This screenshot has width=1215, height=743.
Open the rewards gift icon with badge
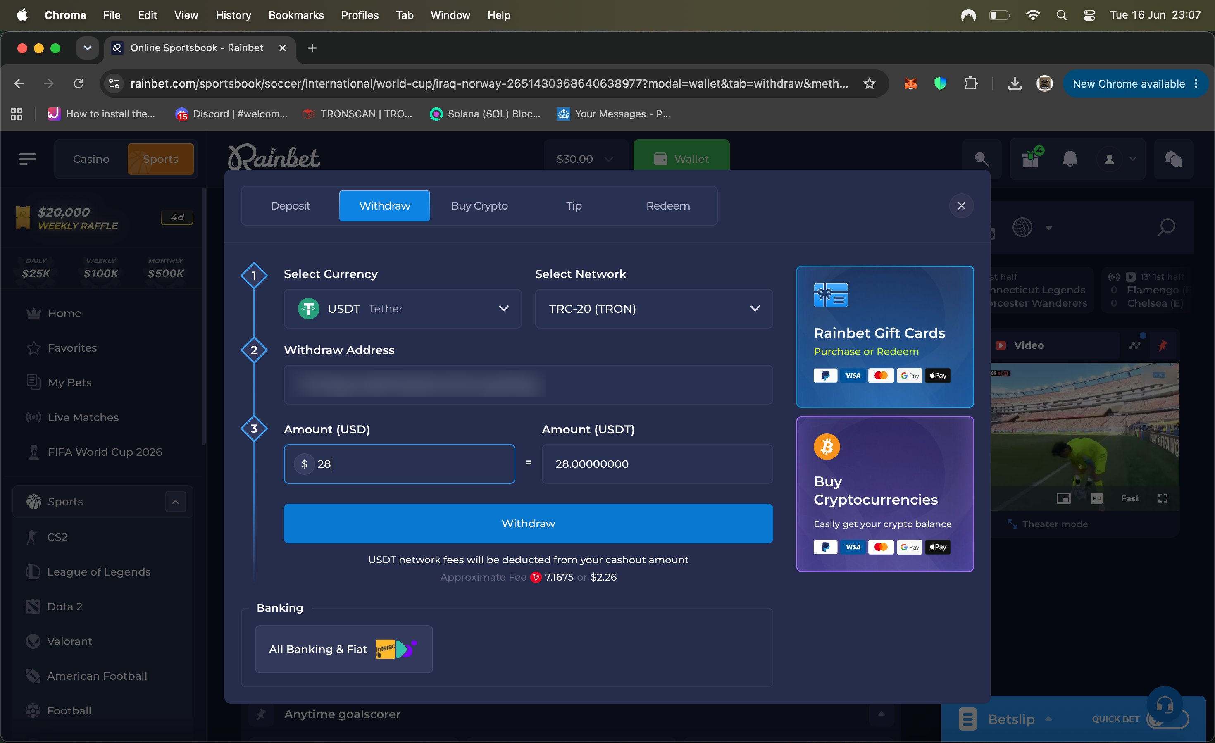point(1031,159)
